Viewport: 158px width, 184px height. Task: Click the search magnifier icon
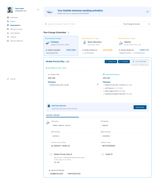(x=46, y=24)
